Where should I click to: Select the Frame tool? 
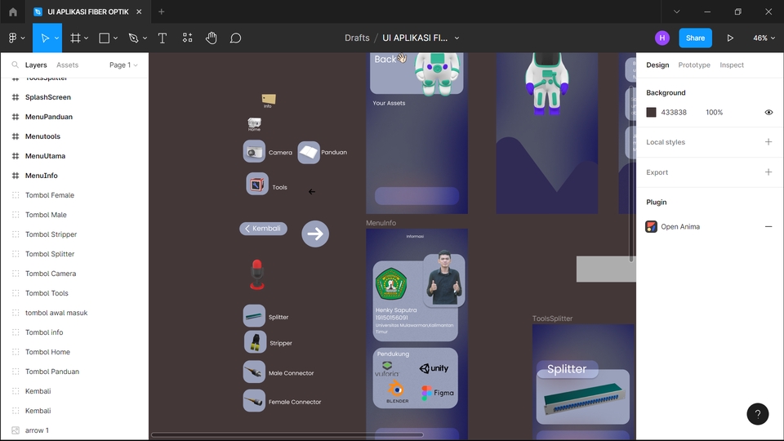tap(75, 38)
